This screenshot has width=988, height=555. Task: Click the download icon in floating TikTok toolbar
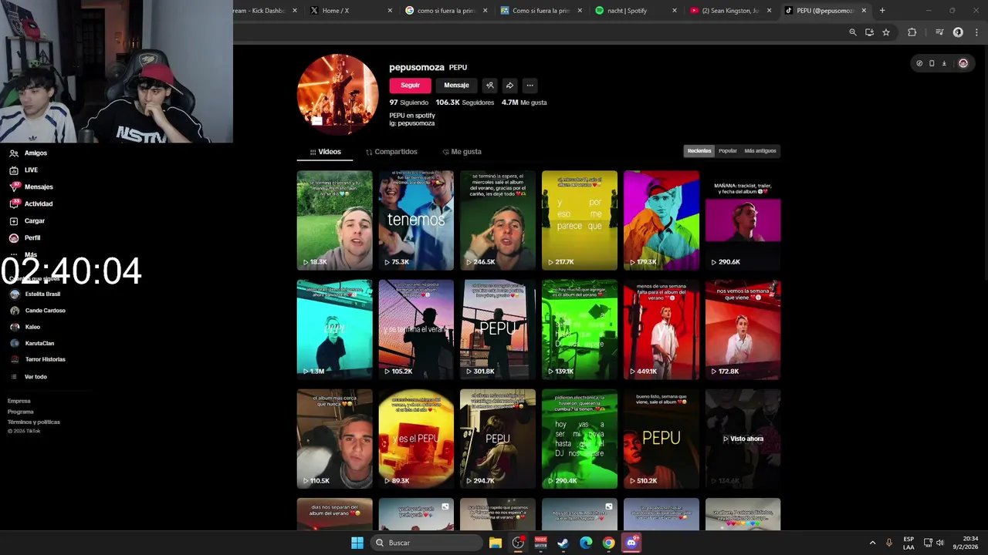point(943,63)
